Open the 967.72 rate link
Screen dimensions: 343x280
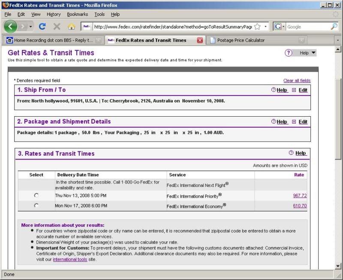click(x=300, y=196)
